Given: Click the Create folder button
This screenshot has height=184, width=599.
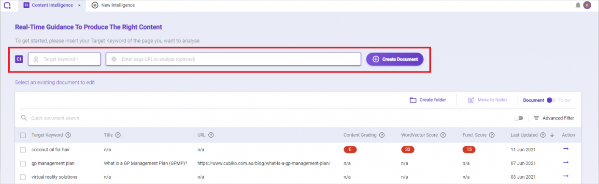Looking at the screenshot, I should (428, 100).
